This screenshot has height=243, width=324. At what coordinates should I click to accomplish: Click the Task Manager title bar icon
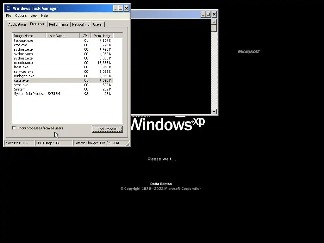click(9, 8)
